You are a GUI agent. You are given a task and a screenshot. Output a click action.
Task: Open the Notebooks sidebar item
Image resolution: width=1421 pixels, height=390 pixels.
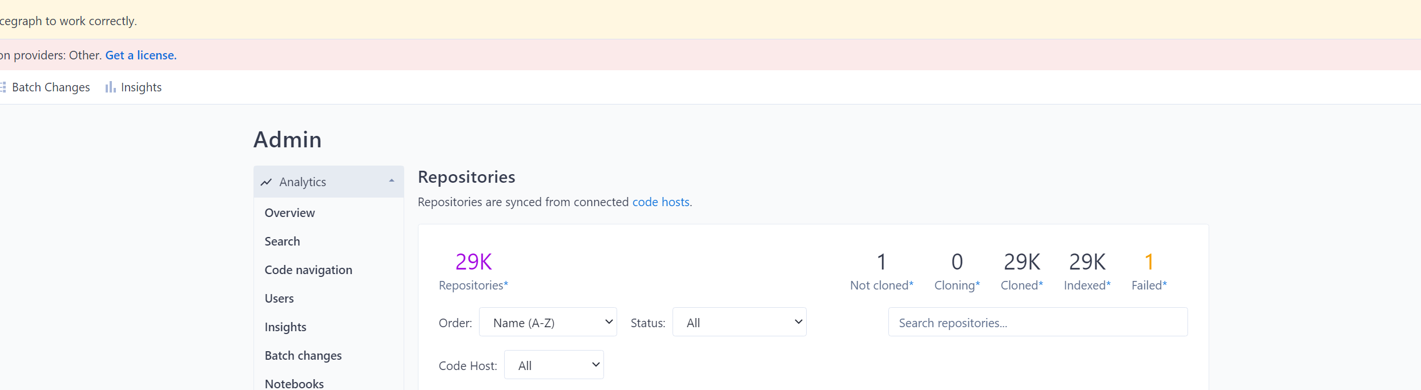click(294, 383)
